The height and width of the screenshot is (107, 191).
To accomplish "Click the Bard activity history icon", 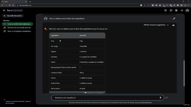I will (165, 10).
